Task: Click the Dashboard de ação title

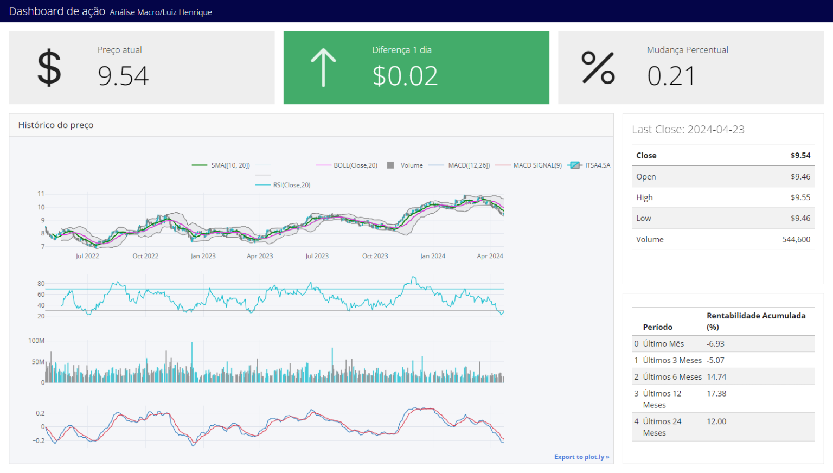Action: (x=57, y=11)
